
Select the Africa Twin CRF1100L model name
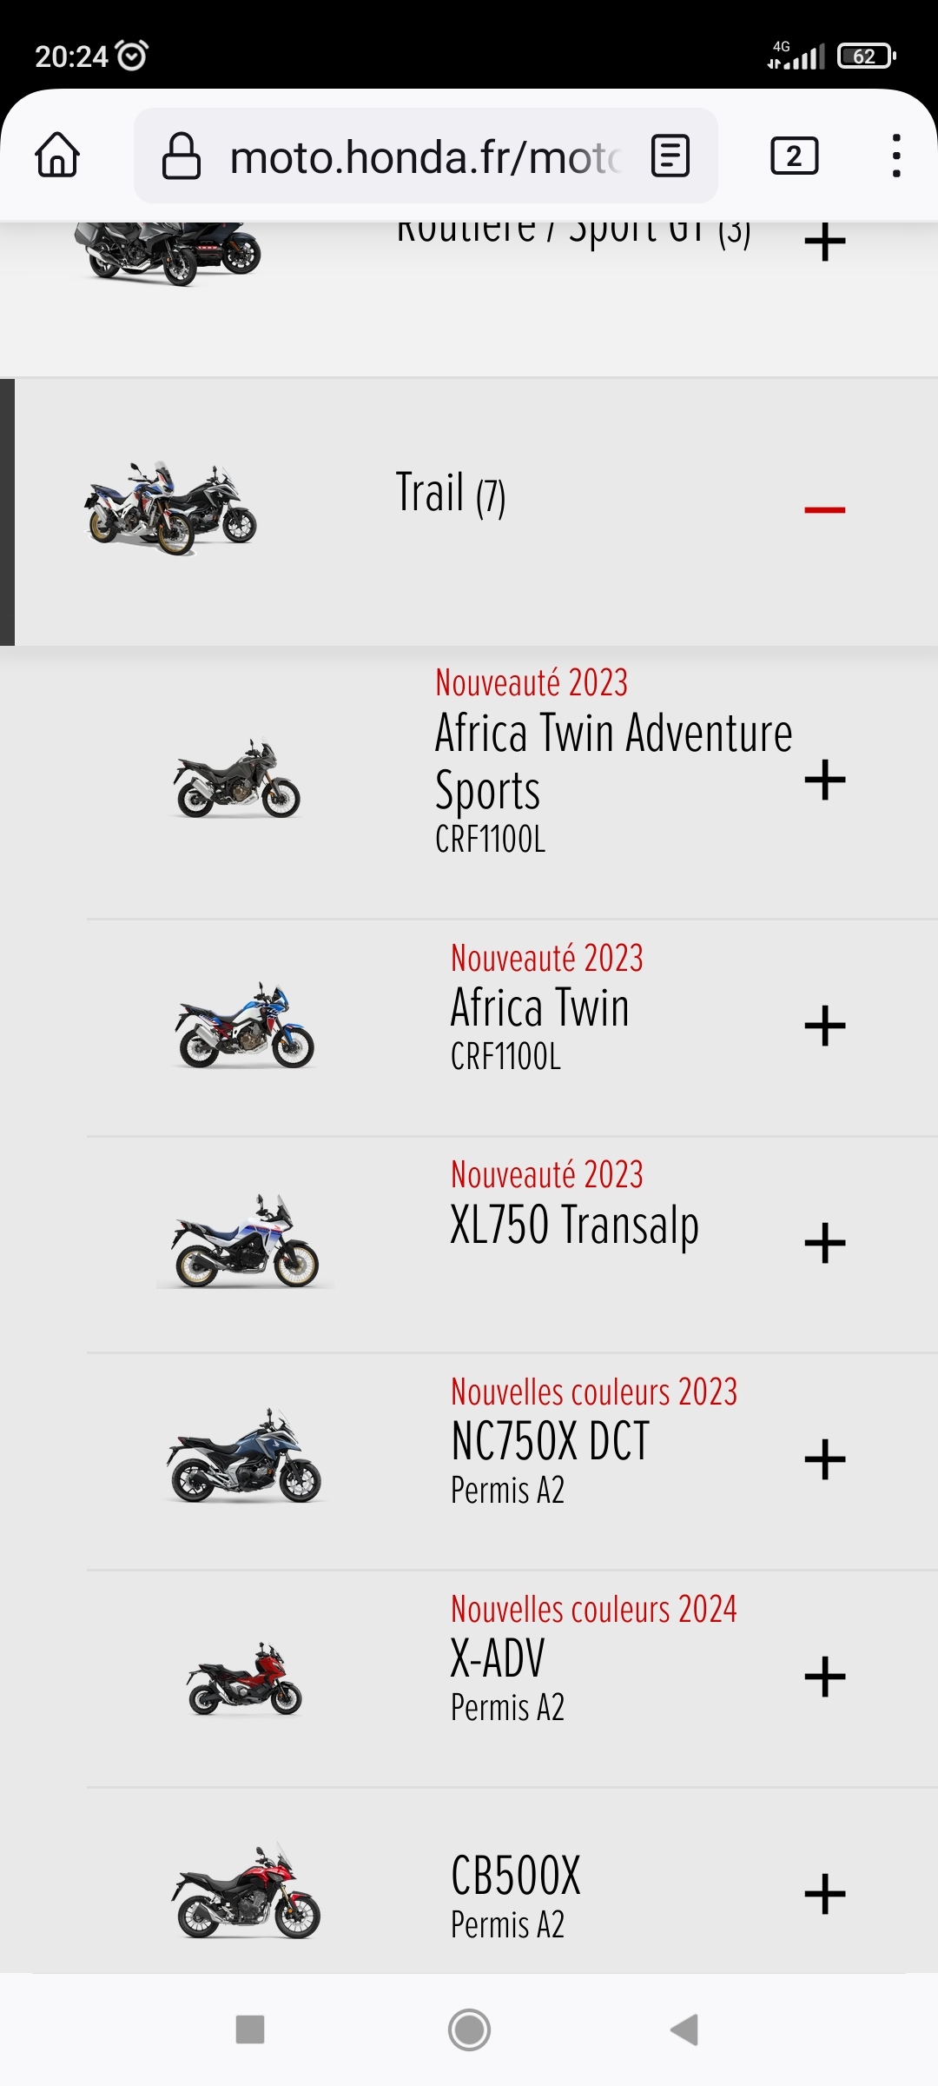539,1008
